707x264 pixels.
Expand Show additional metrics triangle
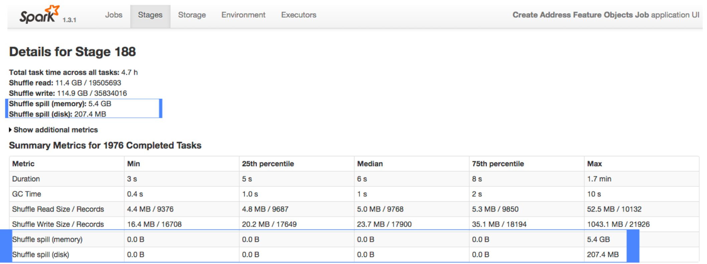pyautogui.click(x=10, y=130)
